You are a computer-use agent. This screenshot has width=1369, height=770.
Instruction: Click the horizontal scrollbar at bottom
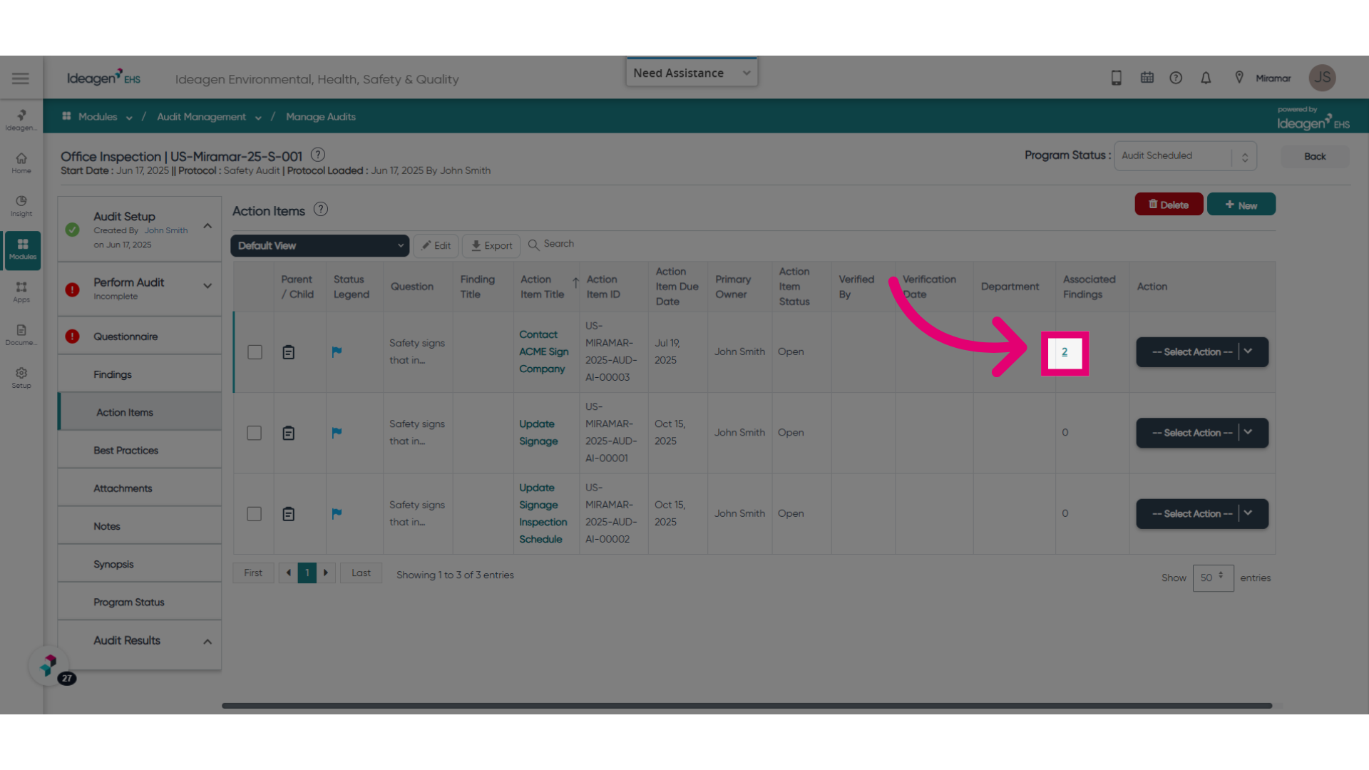point(747,706)
